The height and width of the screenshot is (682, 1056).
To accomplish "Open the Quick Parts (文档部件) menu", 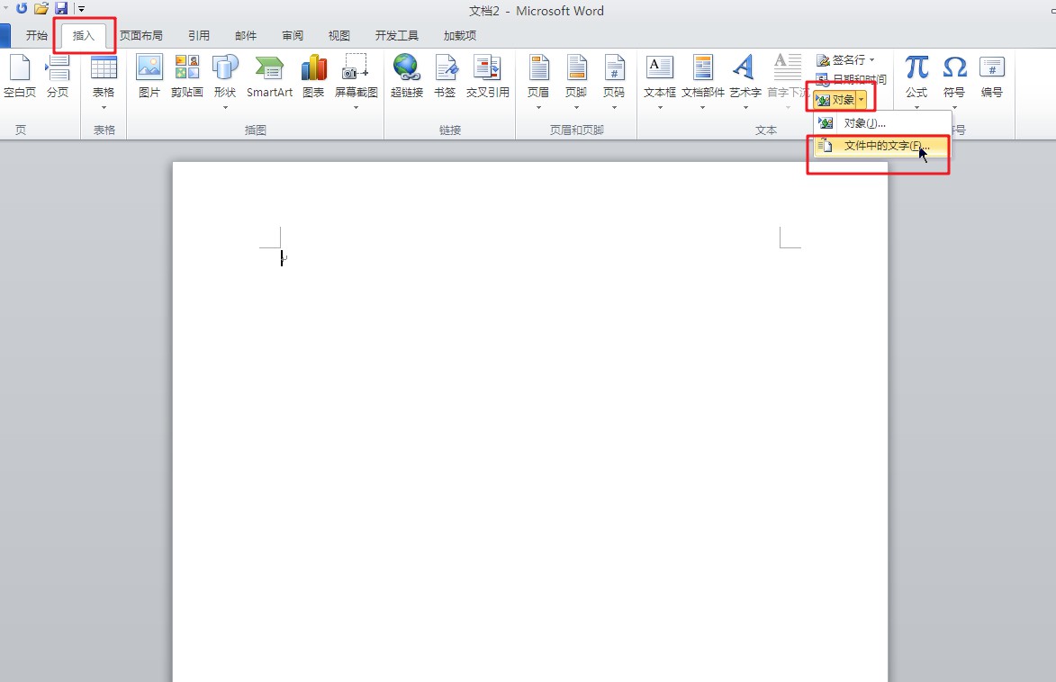I will click(702, 82).
